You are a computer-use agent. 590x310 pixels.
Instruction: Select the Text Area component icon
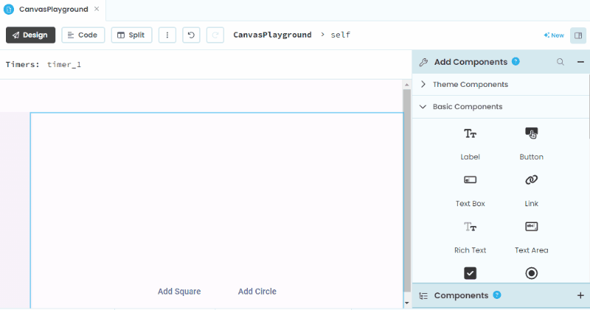point(531,227)
